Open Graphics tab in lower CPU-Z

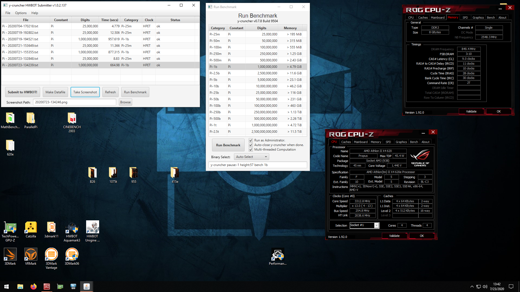(x=401, y=142)
